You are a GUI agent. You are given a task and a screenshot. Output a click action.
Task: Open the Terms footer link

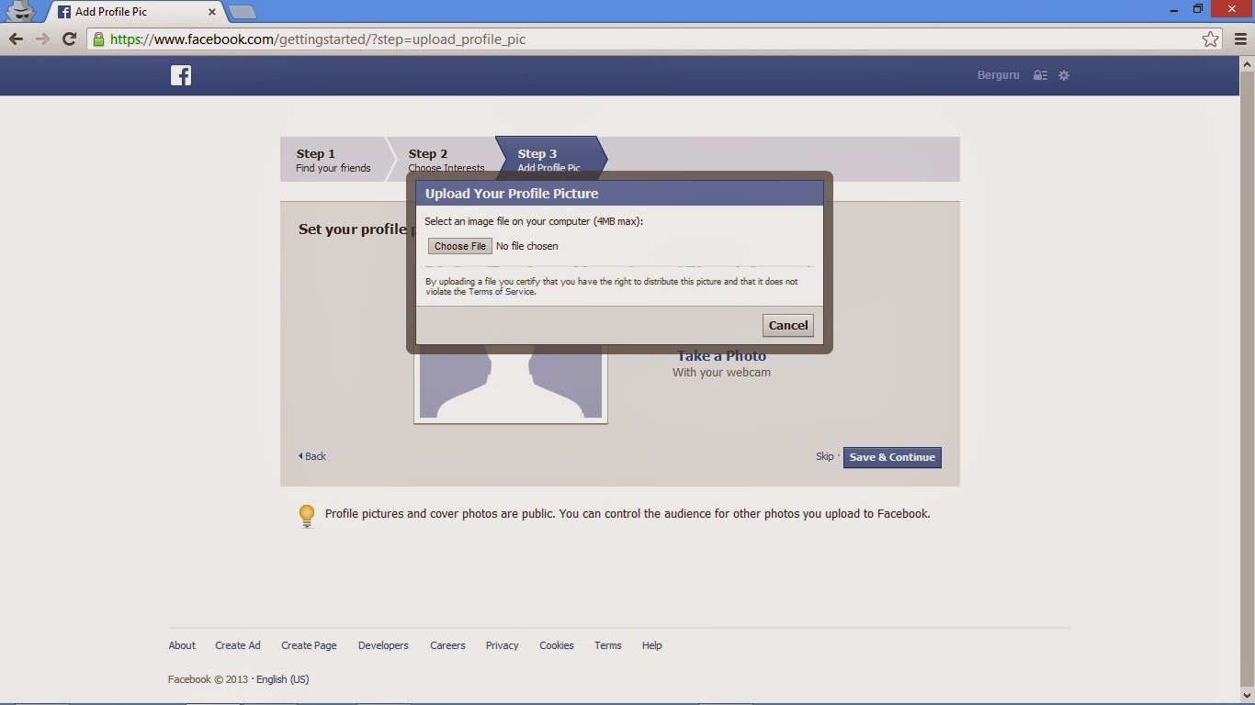607,645
